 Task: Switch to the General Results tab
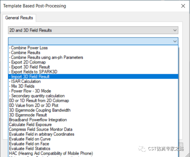19,18
